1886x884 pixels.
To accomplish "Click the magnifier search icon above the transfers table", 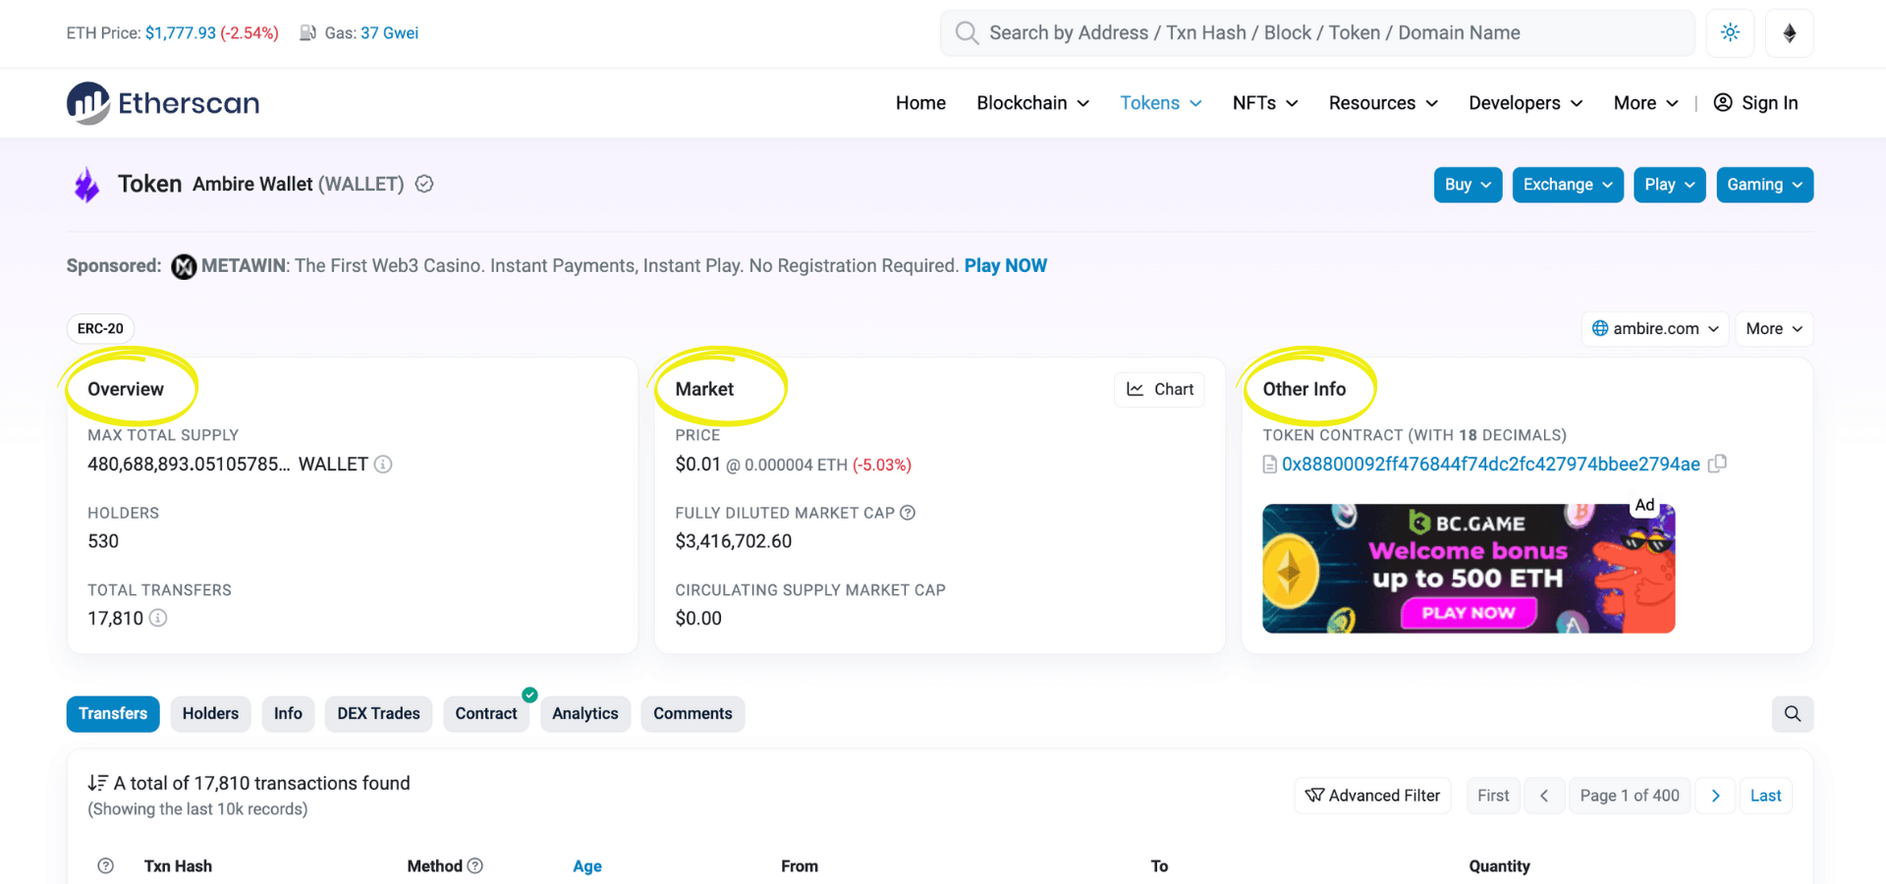I will click(1792, 714).
